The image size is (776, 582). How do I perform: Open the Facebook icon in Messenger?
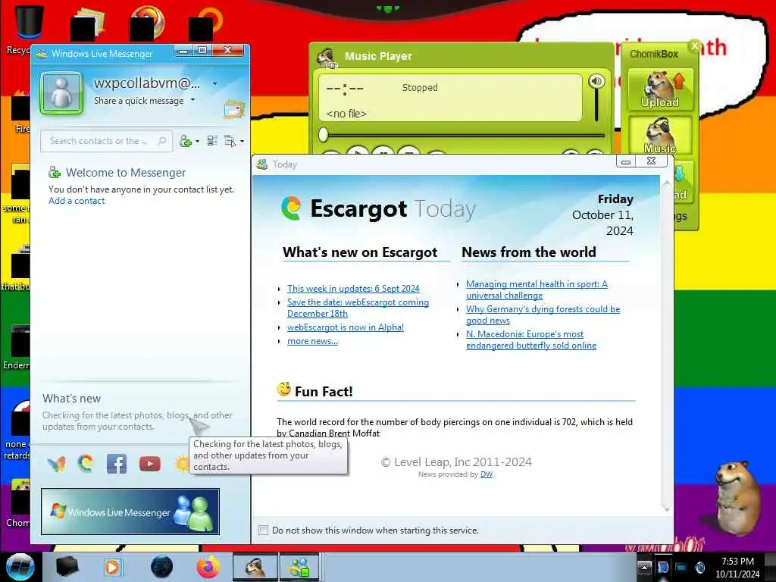pos(117,464)
